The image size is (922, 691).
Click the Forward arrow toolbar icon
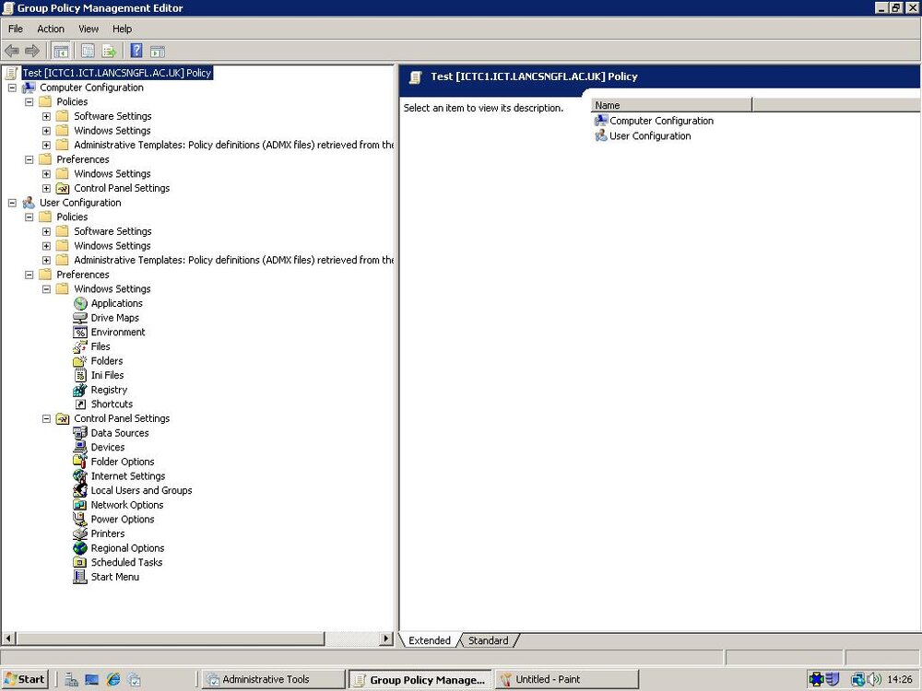coord(31,51)
